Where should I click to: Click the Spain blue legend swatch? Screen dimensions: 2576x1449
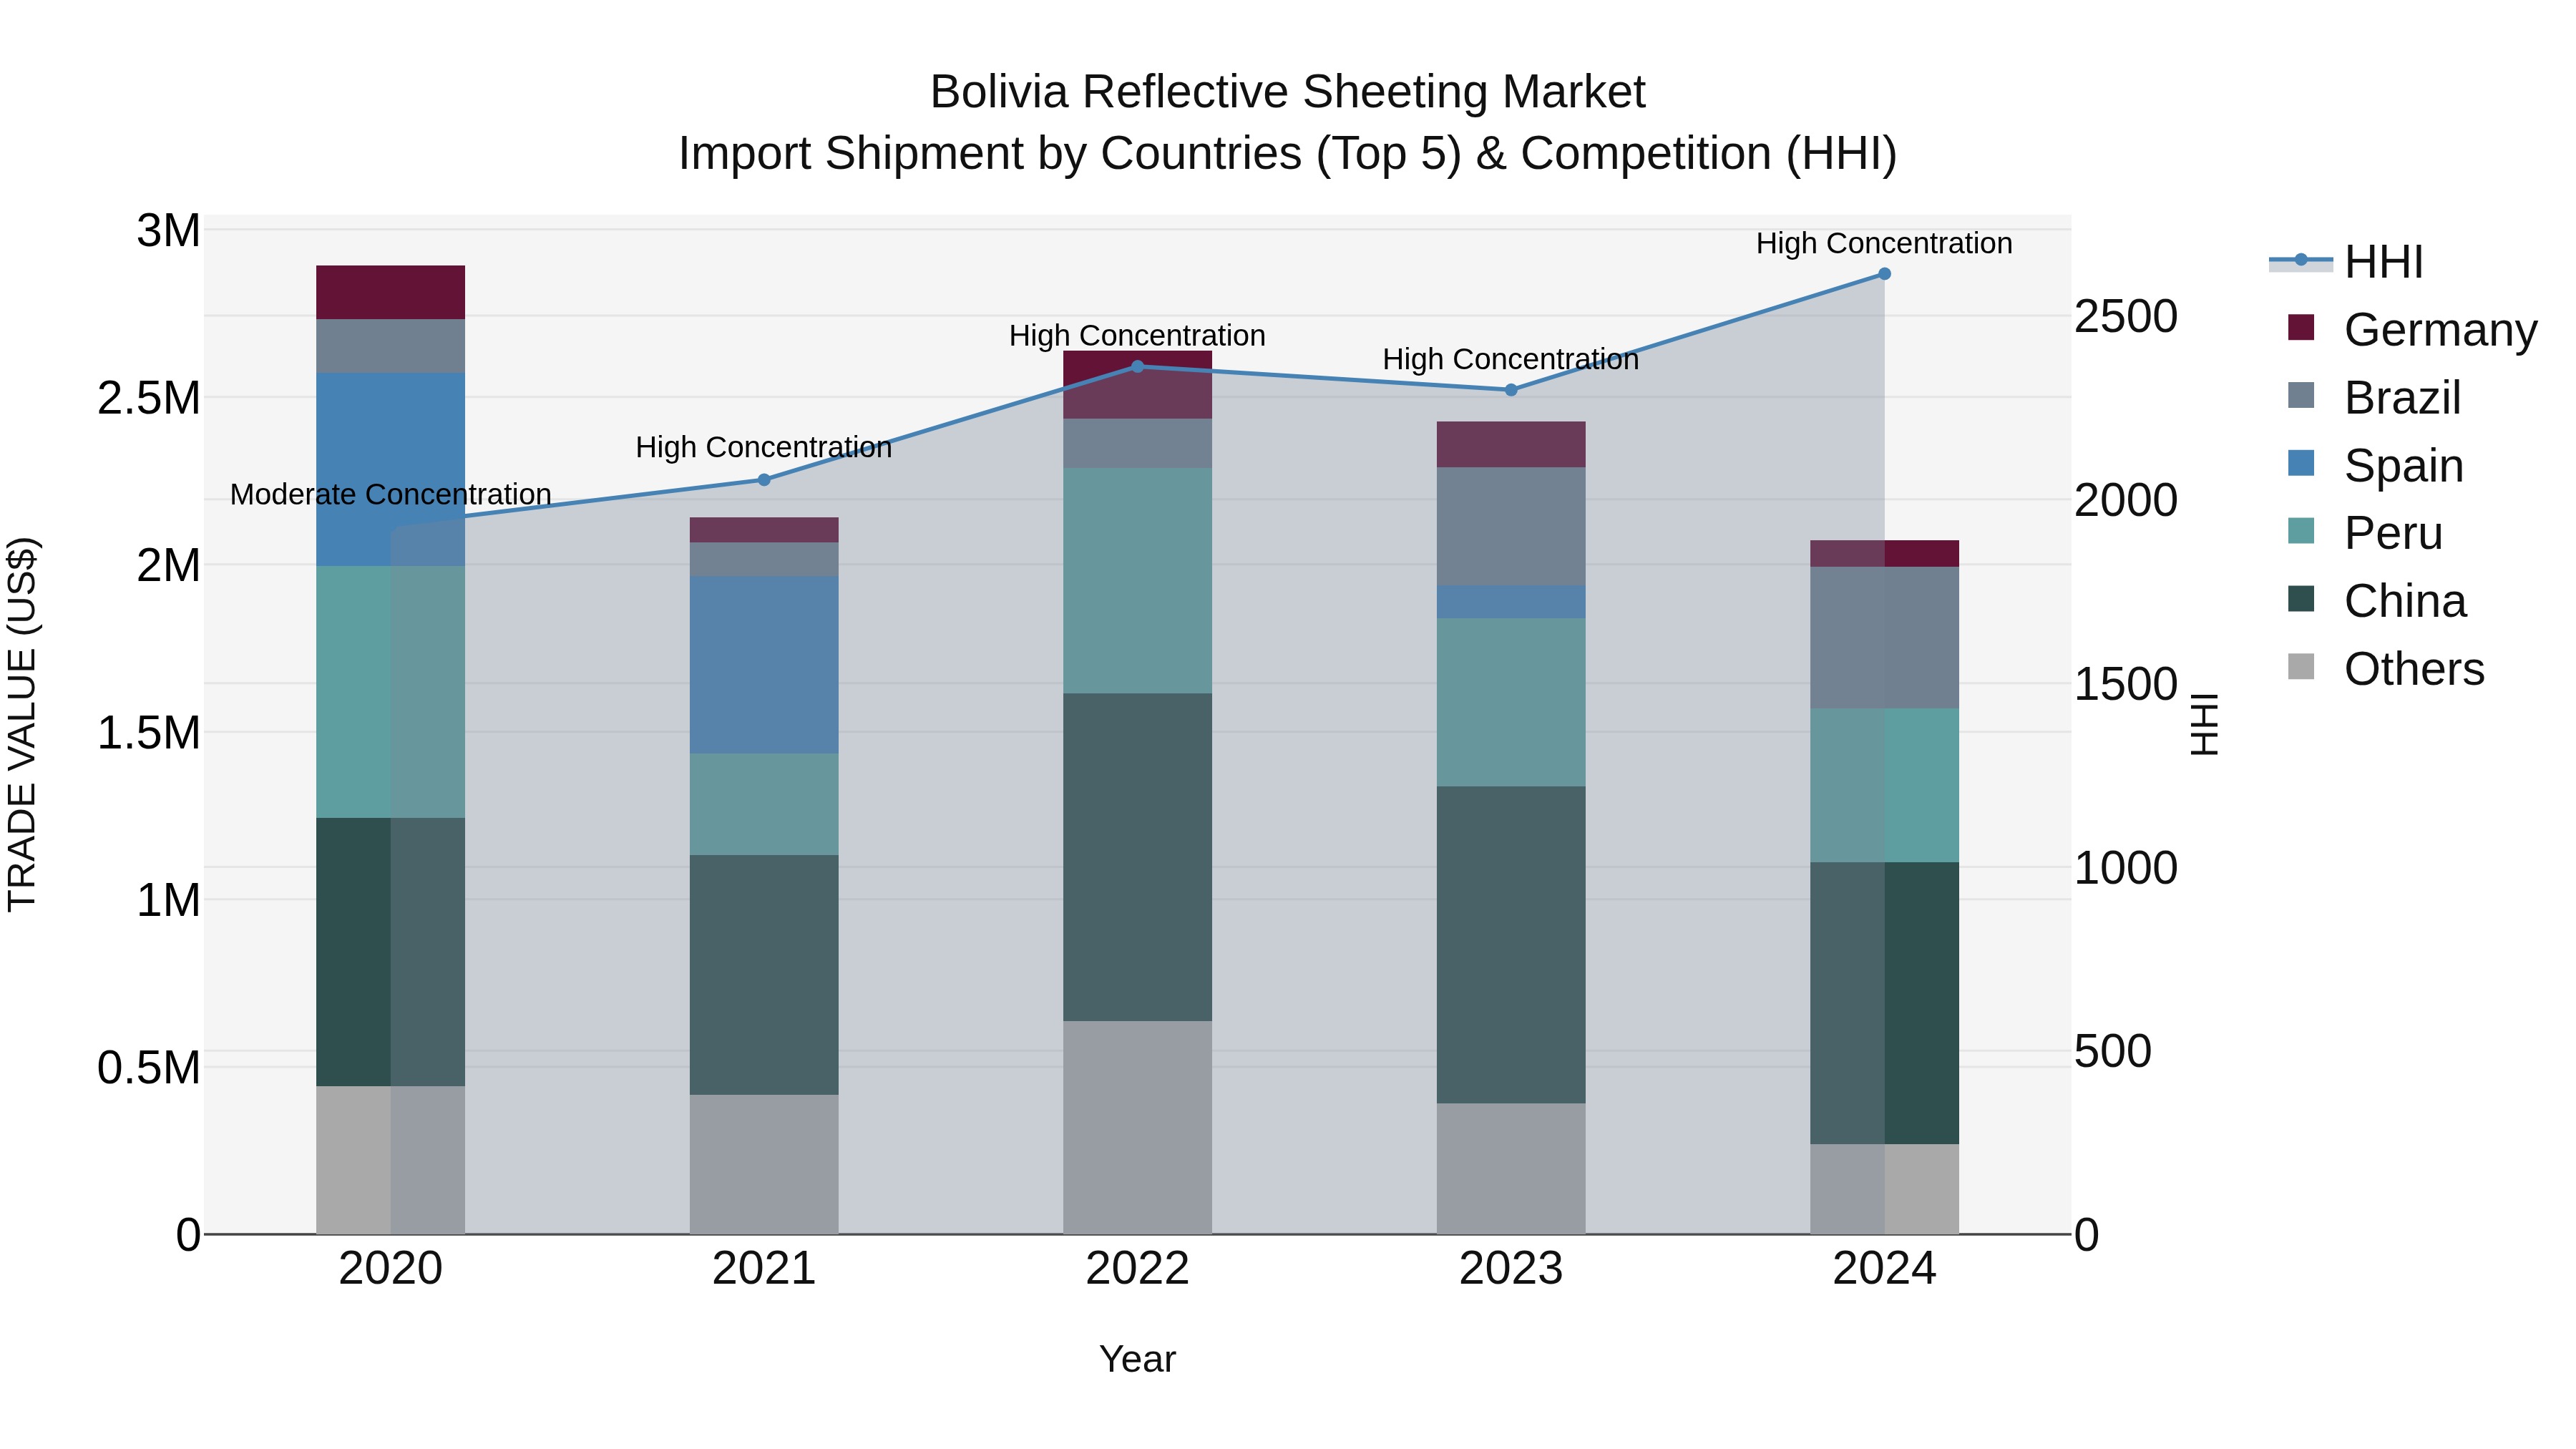[x=2301, y=463]
